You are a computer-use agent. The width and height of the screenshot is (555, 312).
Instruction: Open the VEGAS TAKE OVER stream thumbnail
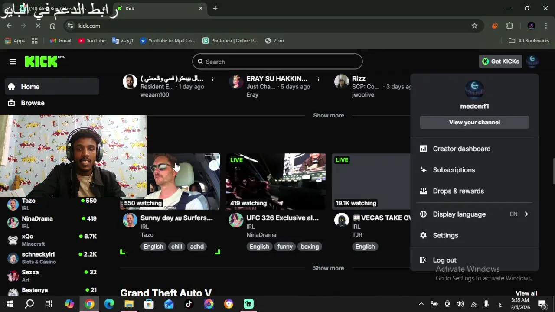pyautogui.click(x=371, y=182)
